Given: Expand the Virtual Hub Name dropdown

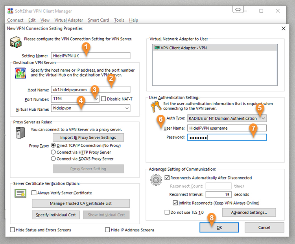Looking at the screenshot, I should point(127,108).
